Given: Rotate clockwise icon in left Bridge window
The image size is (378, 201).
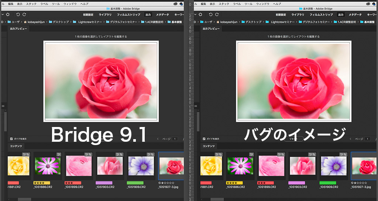Looking at the screenshot, I should (x=24, y=15).
